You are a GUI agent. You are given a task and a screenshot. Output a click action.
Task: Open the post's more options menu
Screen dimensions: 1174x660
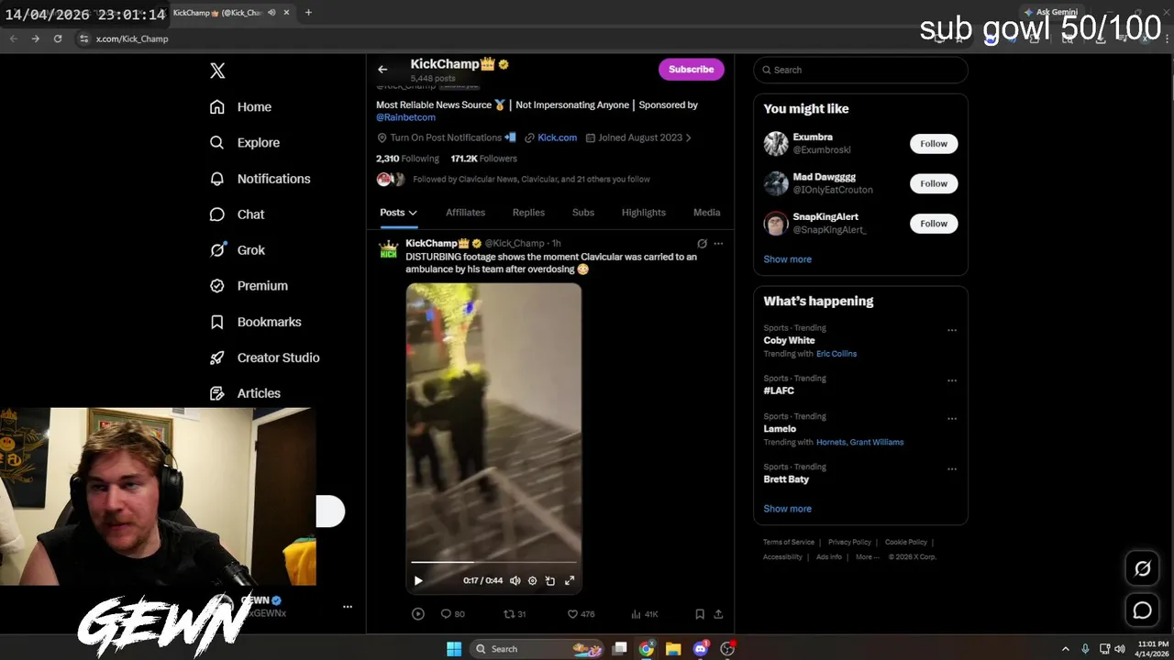point(718,244)
